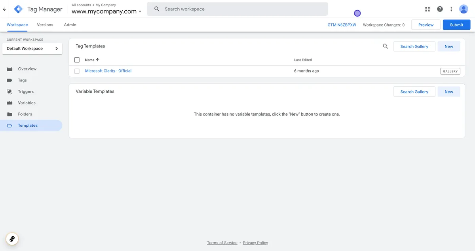This screenshot has height=251, width=475.
Task: Click Search Gallery in Tag Templates
Action: pos(414,46)
